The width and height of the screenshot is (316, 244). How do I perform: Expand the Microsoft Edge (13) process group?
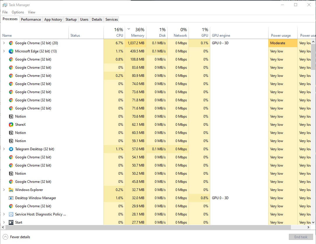pyautogui.click(x=4, y=51)
